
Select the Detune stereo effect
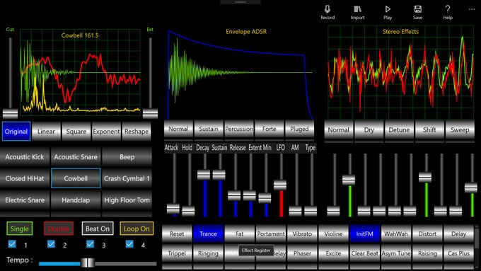pyautogui.click(x=399, y=129)
